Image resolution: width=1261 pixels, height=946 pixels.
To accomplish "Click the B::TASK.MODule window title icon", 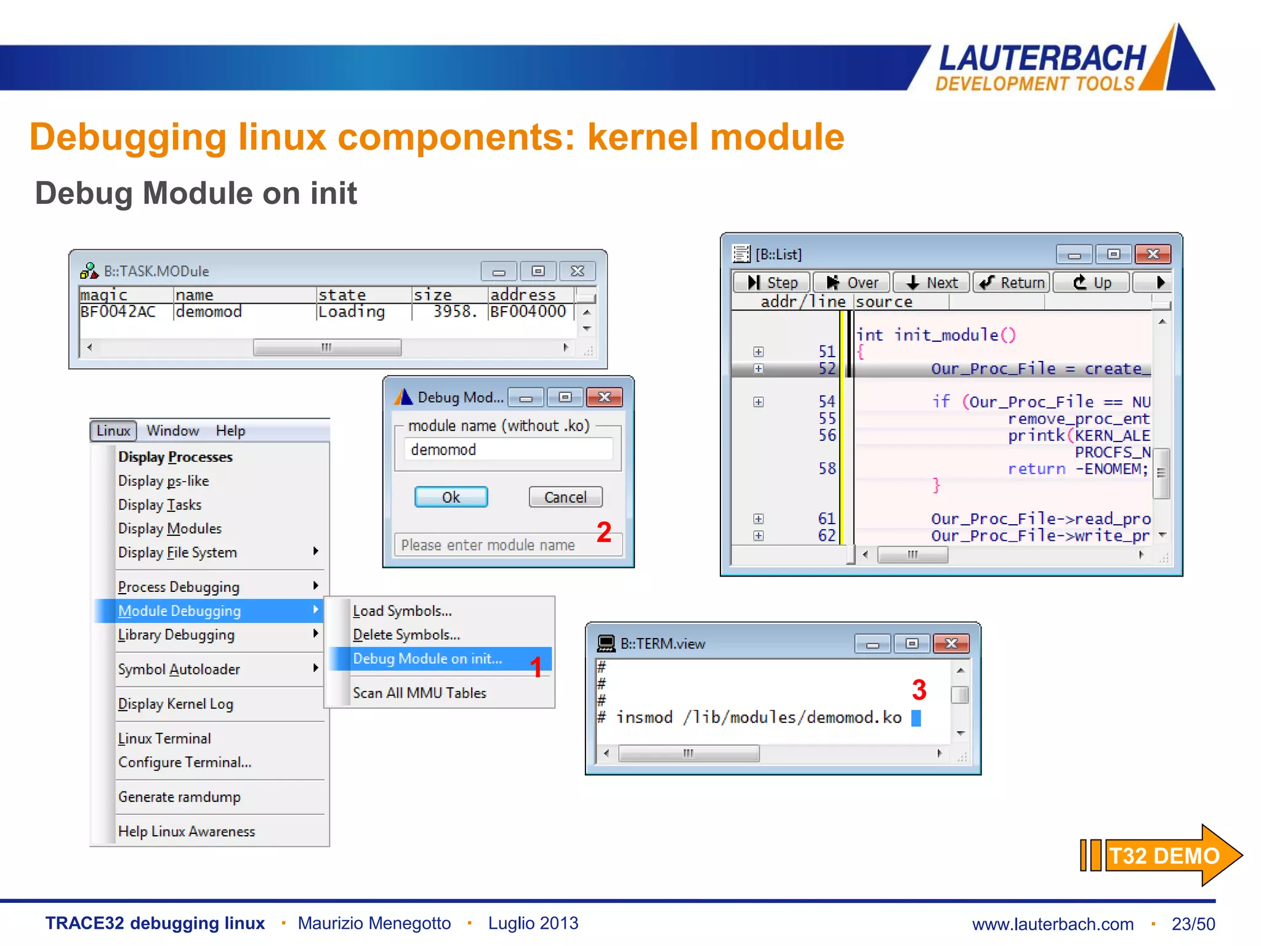I will tap(89, 271).
